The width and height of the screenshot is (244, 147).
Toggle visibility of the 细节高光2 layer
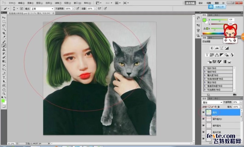point(203,119)
